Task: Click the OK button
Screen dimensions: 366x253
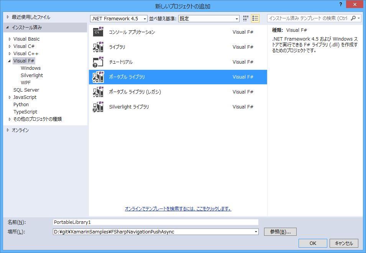Action: pos(313,243)
